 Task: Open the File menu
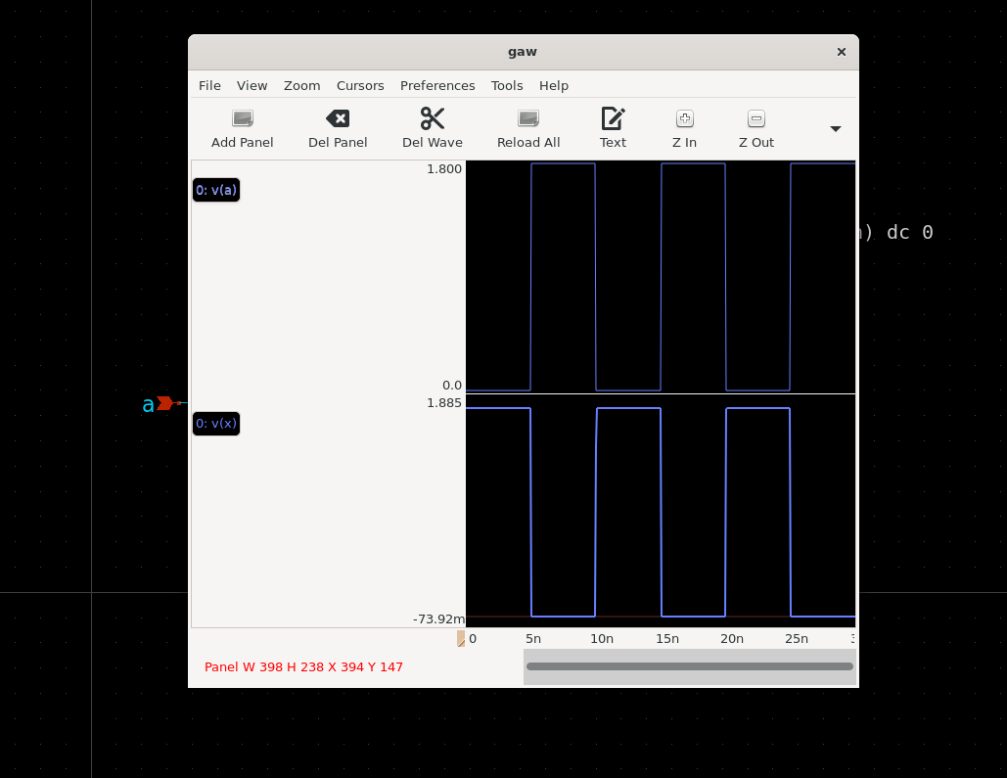pos(209,86)
